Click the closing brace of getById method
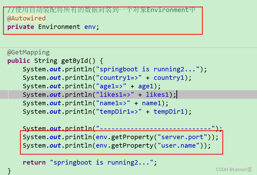This screenshot has width=257, height=175. [9, 171]
